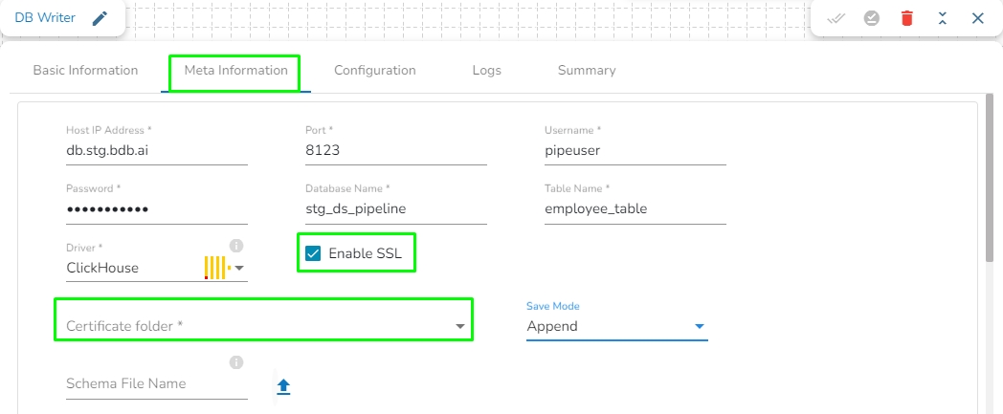The image size is (1003, 414).
Task: Click the Host IP Address field
Action: click(156, 151)
